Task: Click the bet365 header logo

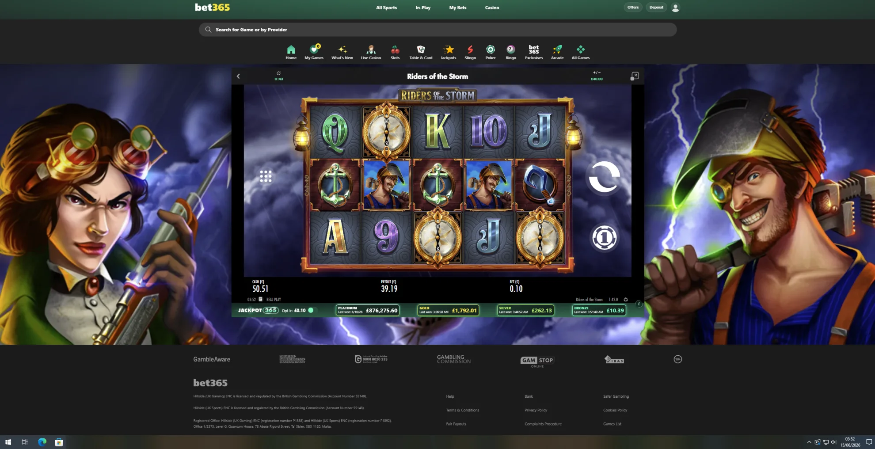Action: click(213, 7)
